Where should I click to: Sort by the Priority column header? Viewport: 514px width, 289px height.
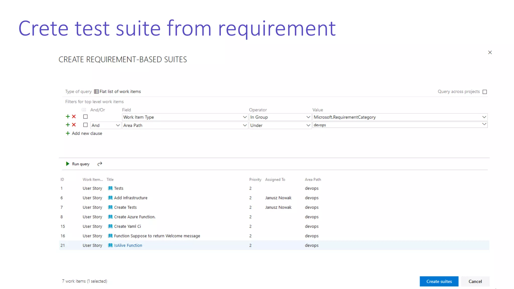255,180
